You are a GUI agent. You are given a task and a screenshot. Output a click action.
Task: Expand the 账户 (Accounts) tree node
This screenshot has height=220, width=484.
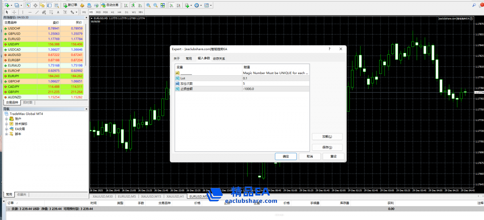point(7,119)
